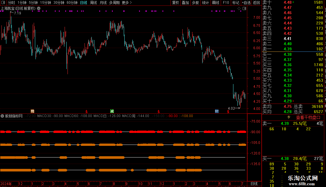The height and width of the screenshot is (187, 326).
Task: Click the 叠加 overlay button
Action: [186, 3]
